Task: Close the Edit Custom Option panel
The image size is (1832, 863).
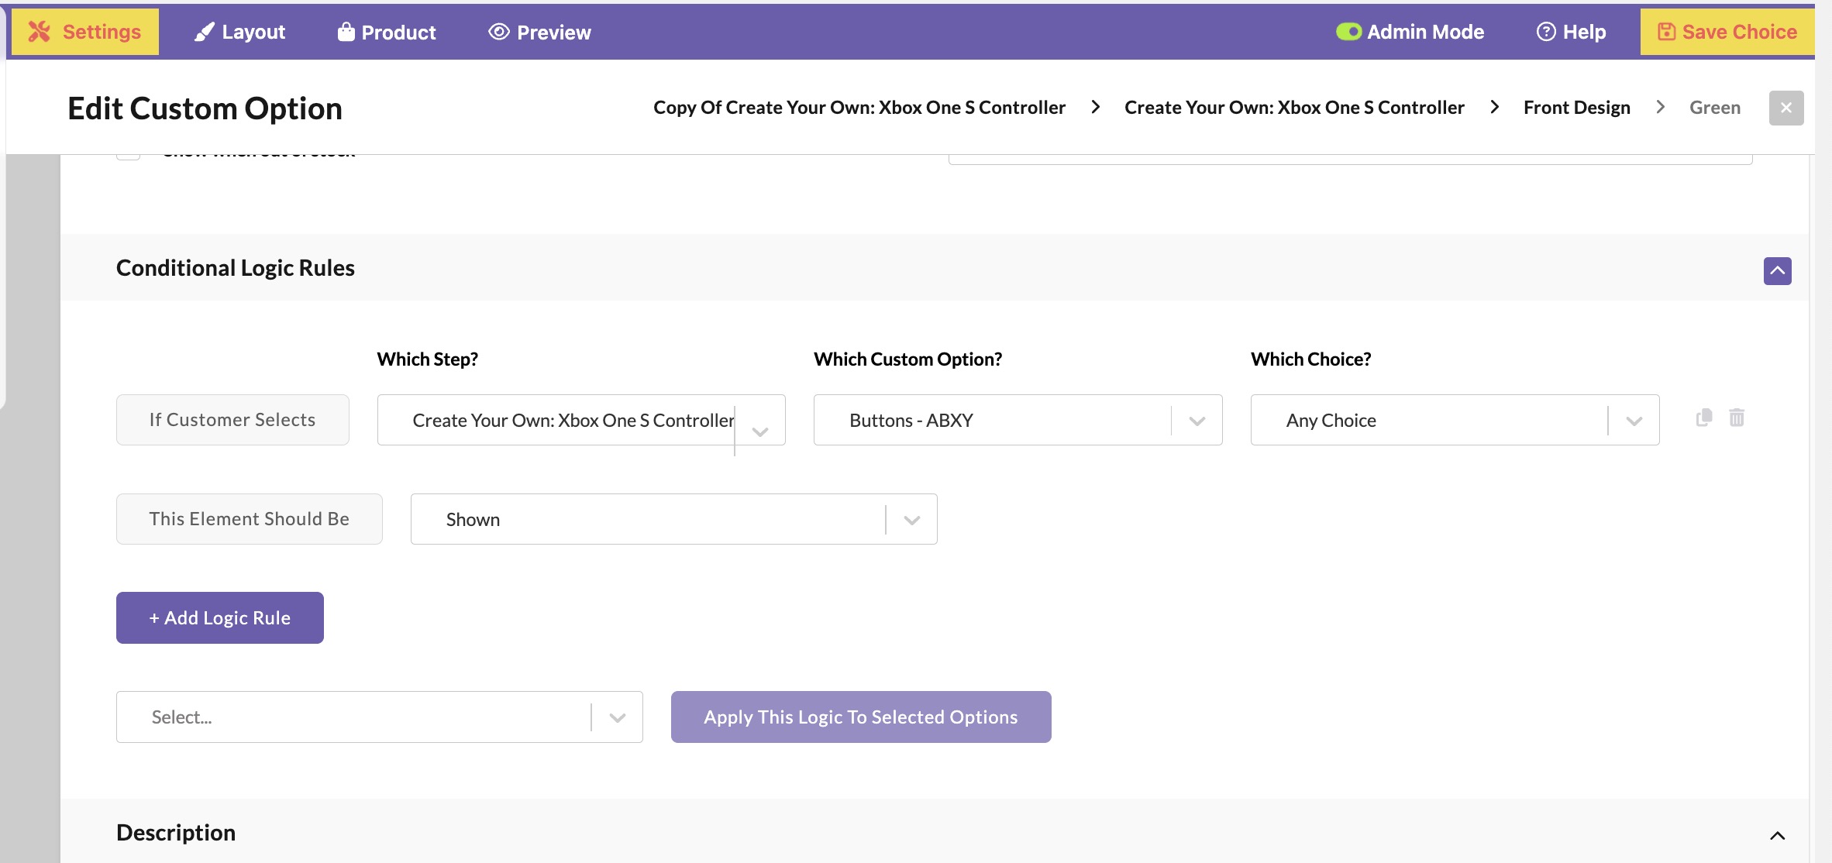Action: coord(1786,108)
